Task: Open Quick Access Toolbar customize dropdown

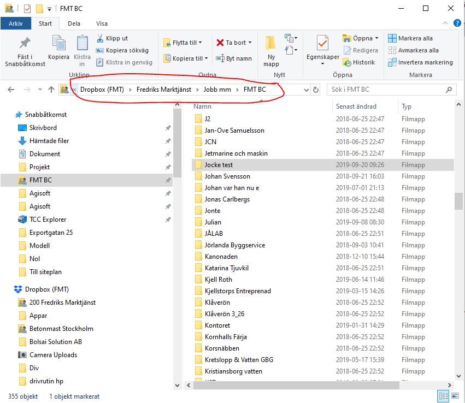Action: 49,9
